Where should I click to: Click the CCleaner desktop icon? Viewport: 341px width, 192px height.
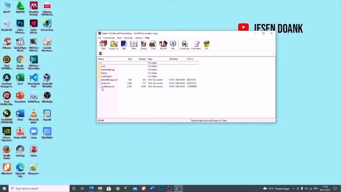(x=7, y=43)
